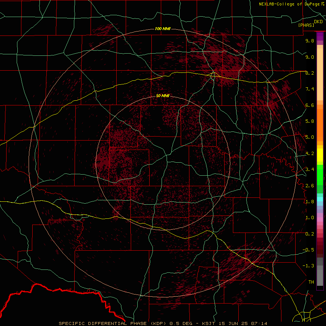Click the 5.0 scale value
Screen dimensions: 326x326
[310, 137]
